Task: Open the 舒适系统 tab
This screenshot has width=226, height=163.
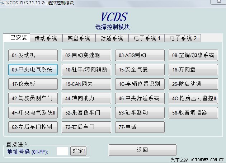Action: 112,38
